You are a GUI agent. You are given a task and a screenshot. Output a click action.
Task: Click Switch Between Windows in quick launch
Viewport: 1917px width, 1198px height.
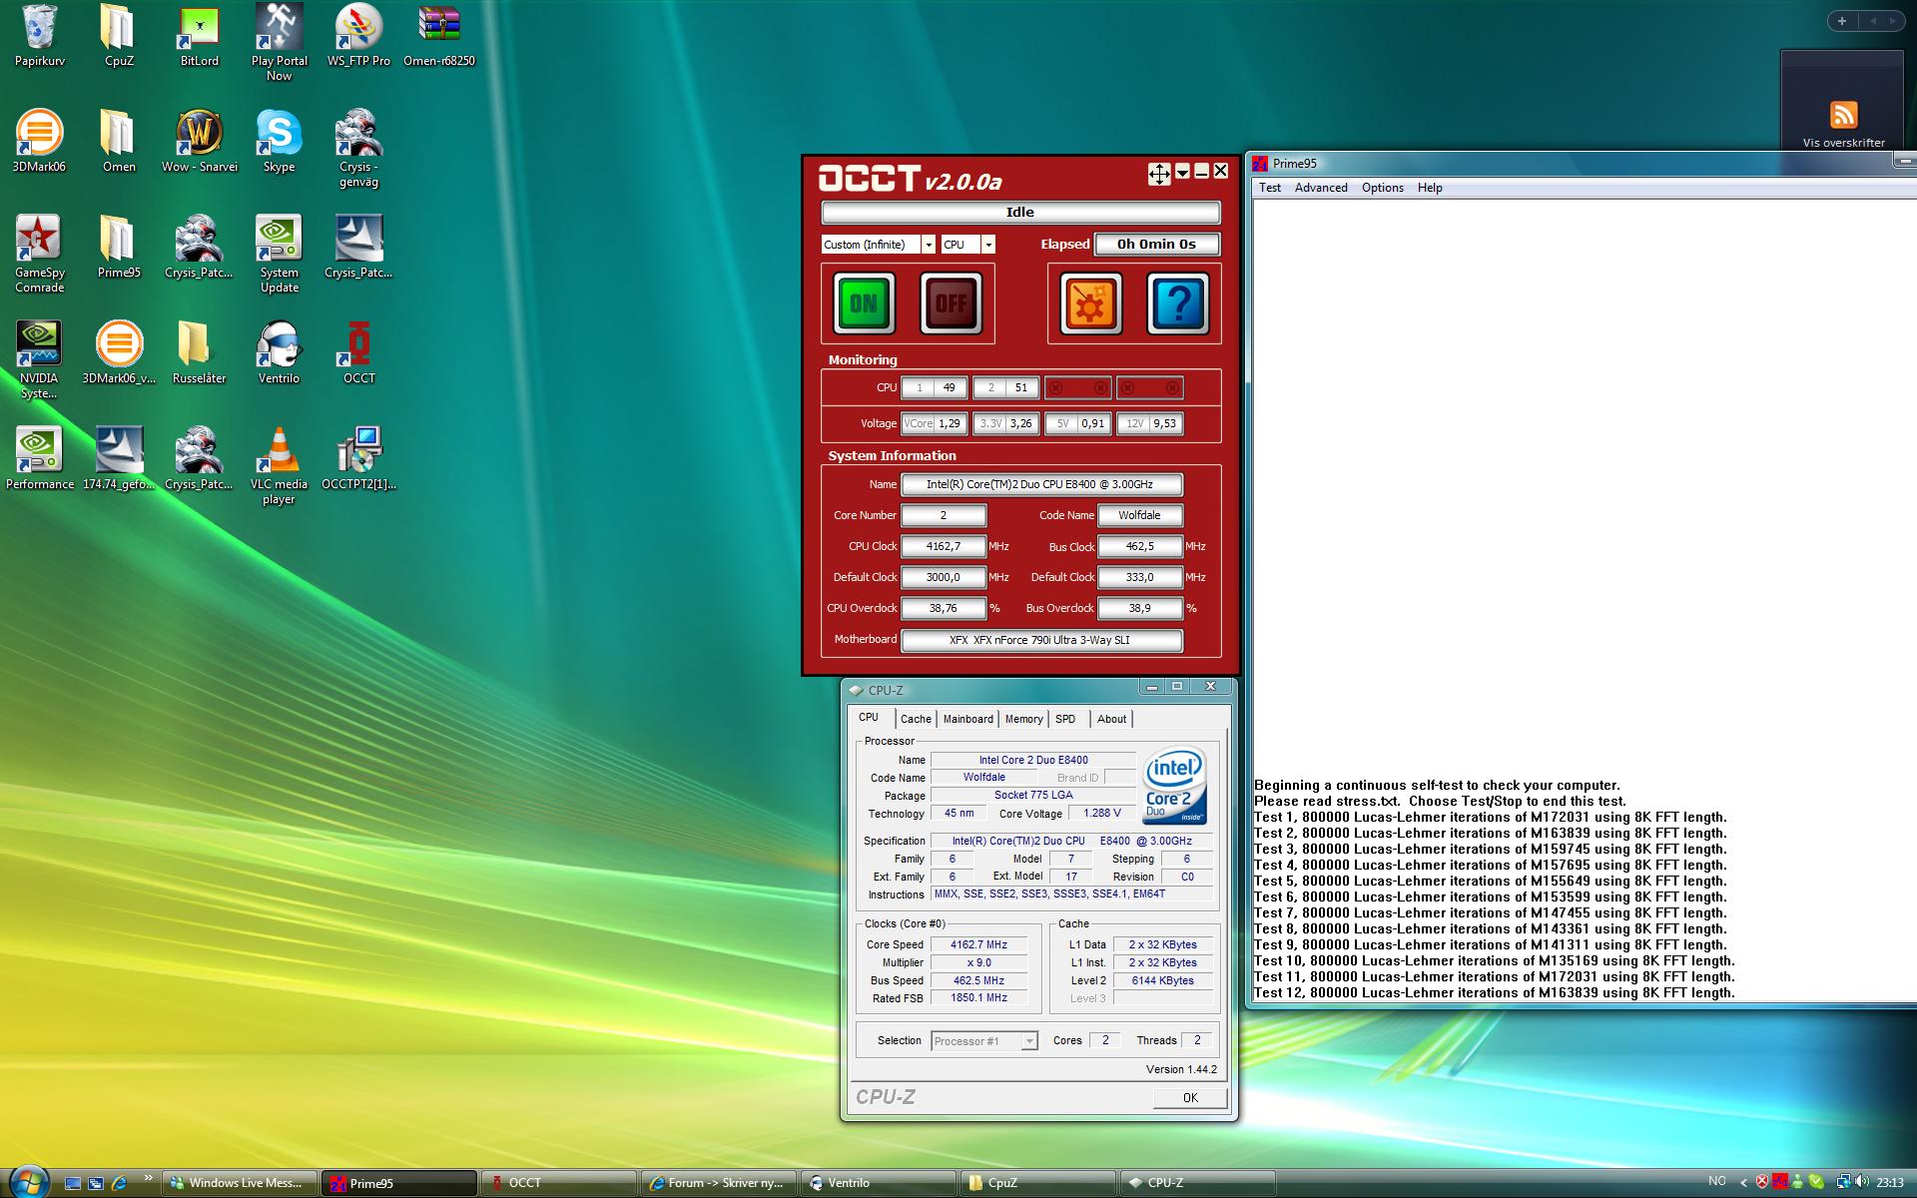(96, 1183)
